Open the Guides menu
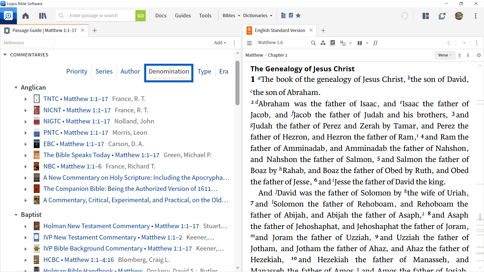 [183, 16]
